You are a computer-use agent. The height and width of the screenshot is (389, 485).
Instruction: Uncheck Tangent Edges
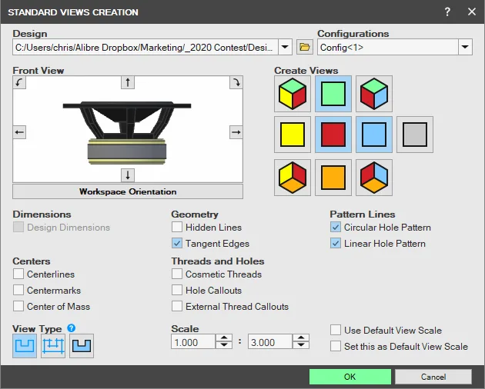click(x=177, y=243)
